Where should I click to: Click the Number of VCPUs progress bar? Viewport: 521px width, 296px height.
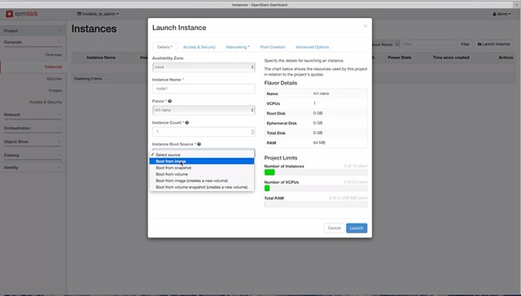(x=316, y=188)
